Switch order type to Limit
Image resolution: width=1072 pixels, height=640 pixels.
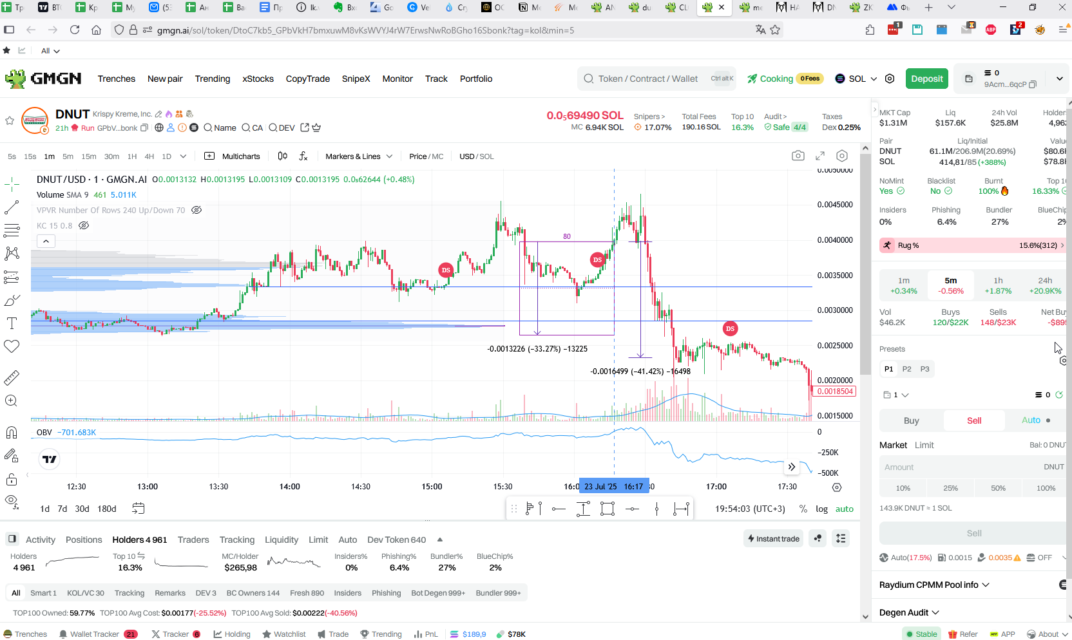[924, 445]
